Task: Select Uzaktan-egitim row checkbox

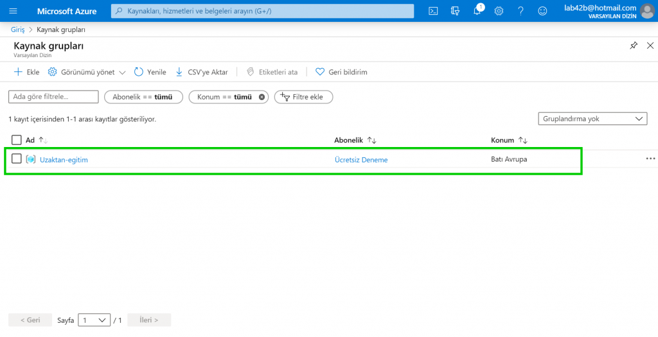Action: (16, 159)
